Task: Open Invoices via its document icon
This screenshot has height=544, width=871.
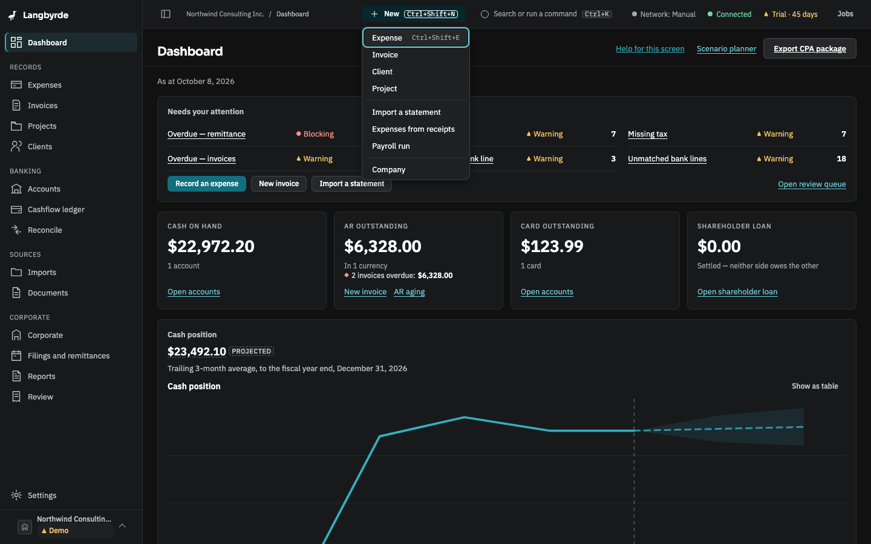Action: (x=16, y=105)
